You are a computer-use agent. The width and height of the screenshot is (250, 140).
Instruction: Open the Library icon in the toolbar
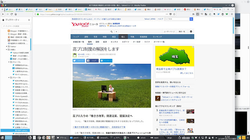[x=193, y=14]
